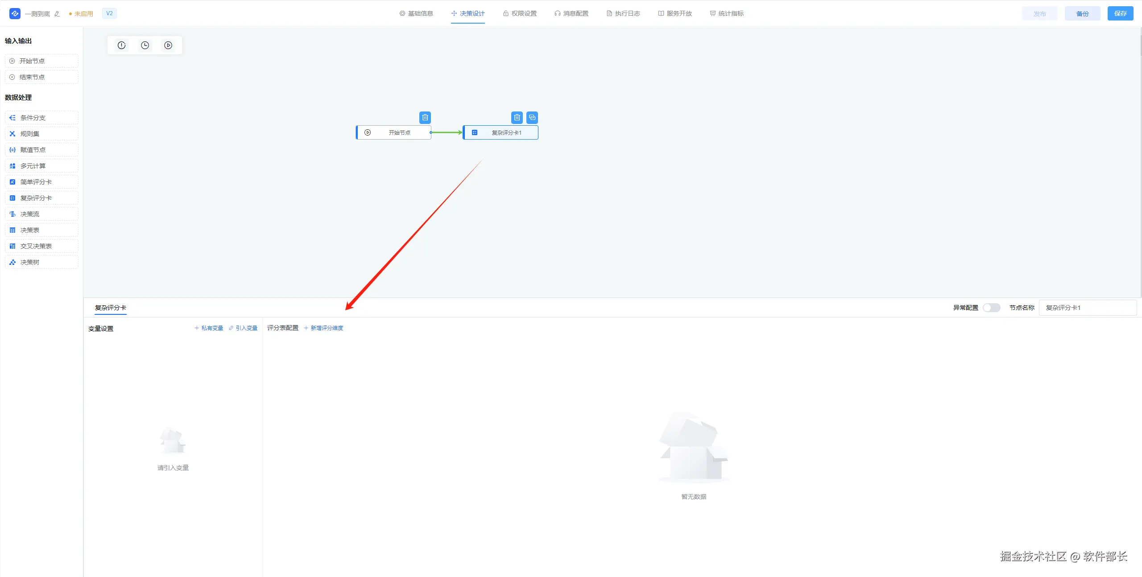1142x577 pixels.
Task: Click the exclamation-circle icon in canvas toolbar
Action: pyautogui.click(x=121, y=45)
